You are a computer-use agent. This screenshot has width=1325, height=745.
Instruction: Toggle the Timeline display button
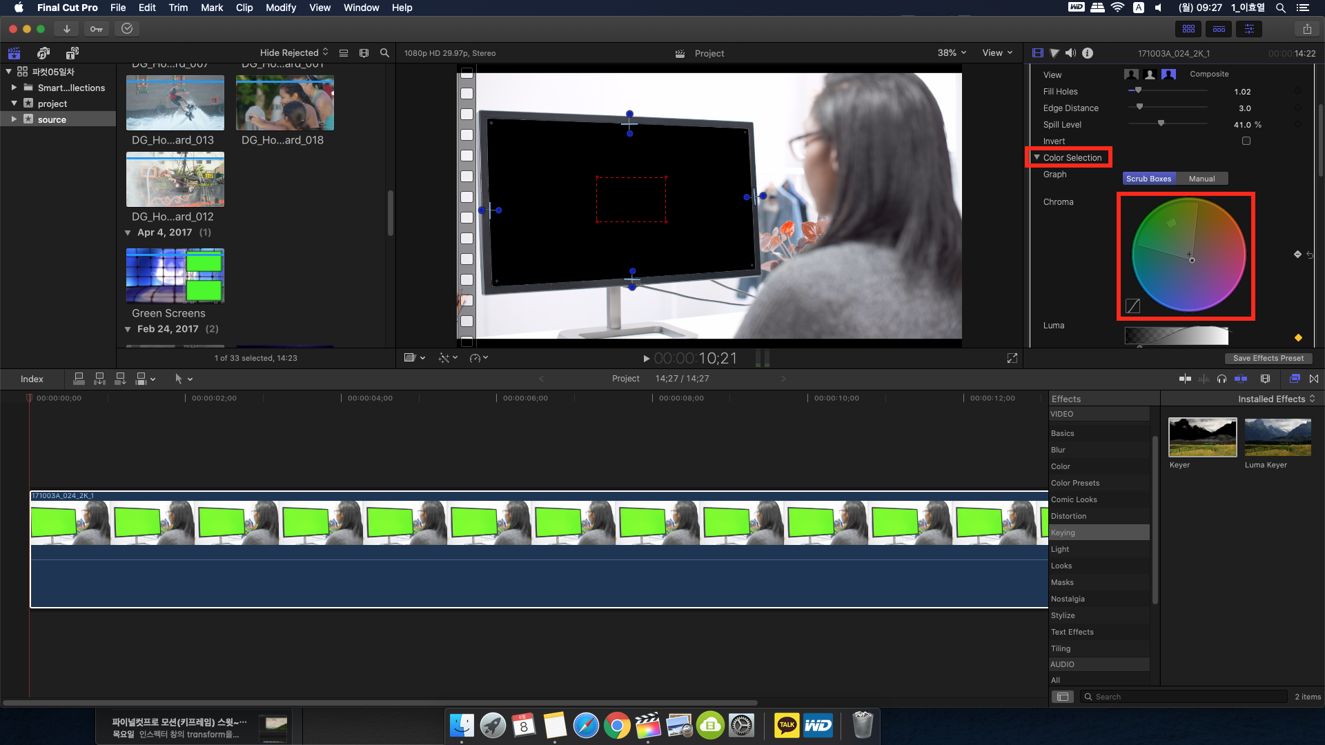1219,29
